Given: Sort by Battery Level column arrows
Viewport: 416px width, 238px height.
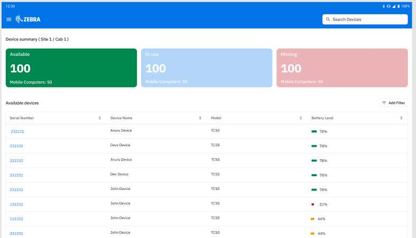Looking at the screenshot, I should click(401, 118).
